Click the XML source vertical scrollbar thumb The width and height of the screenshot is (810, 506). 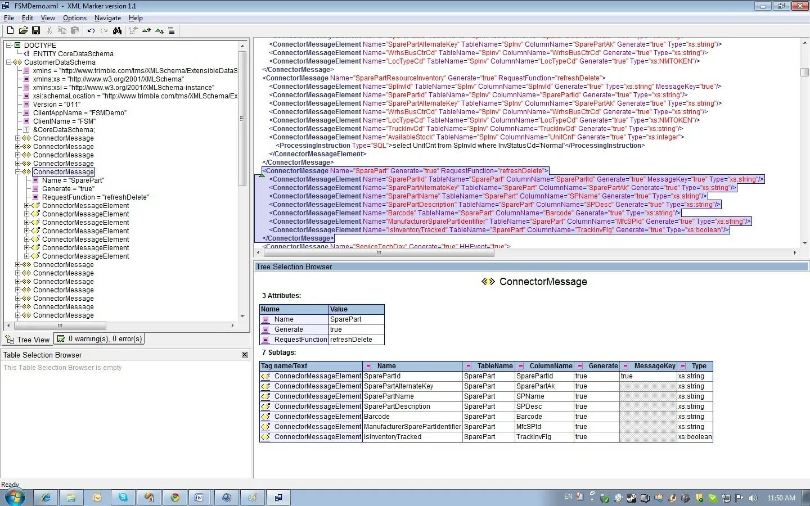[x=804, y=72]
